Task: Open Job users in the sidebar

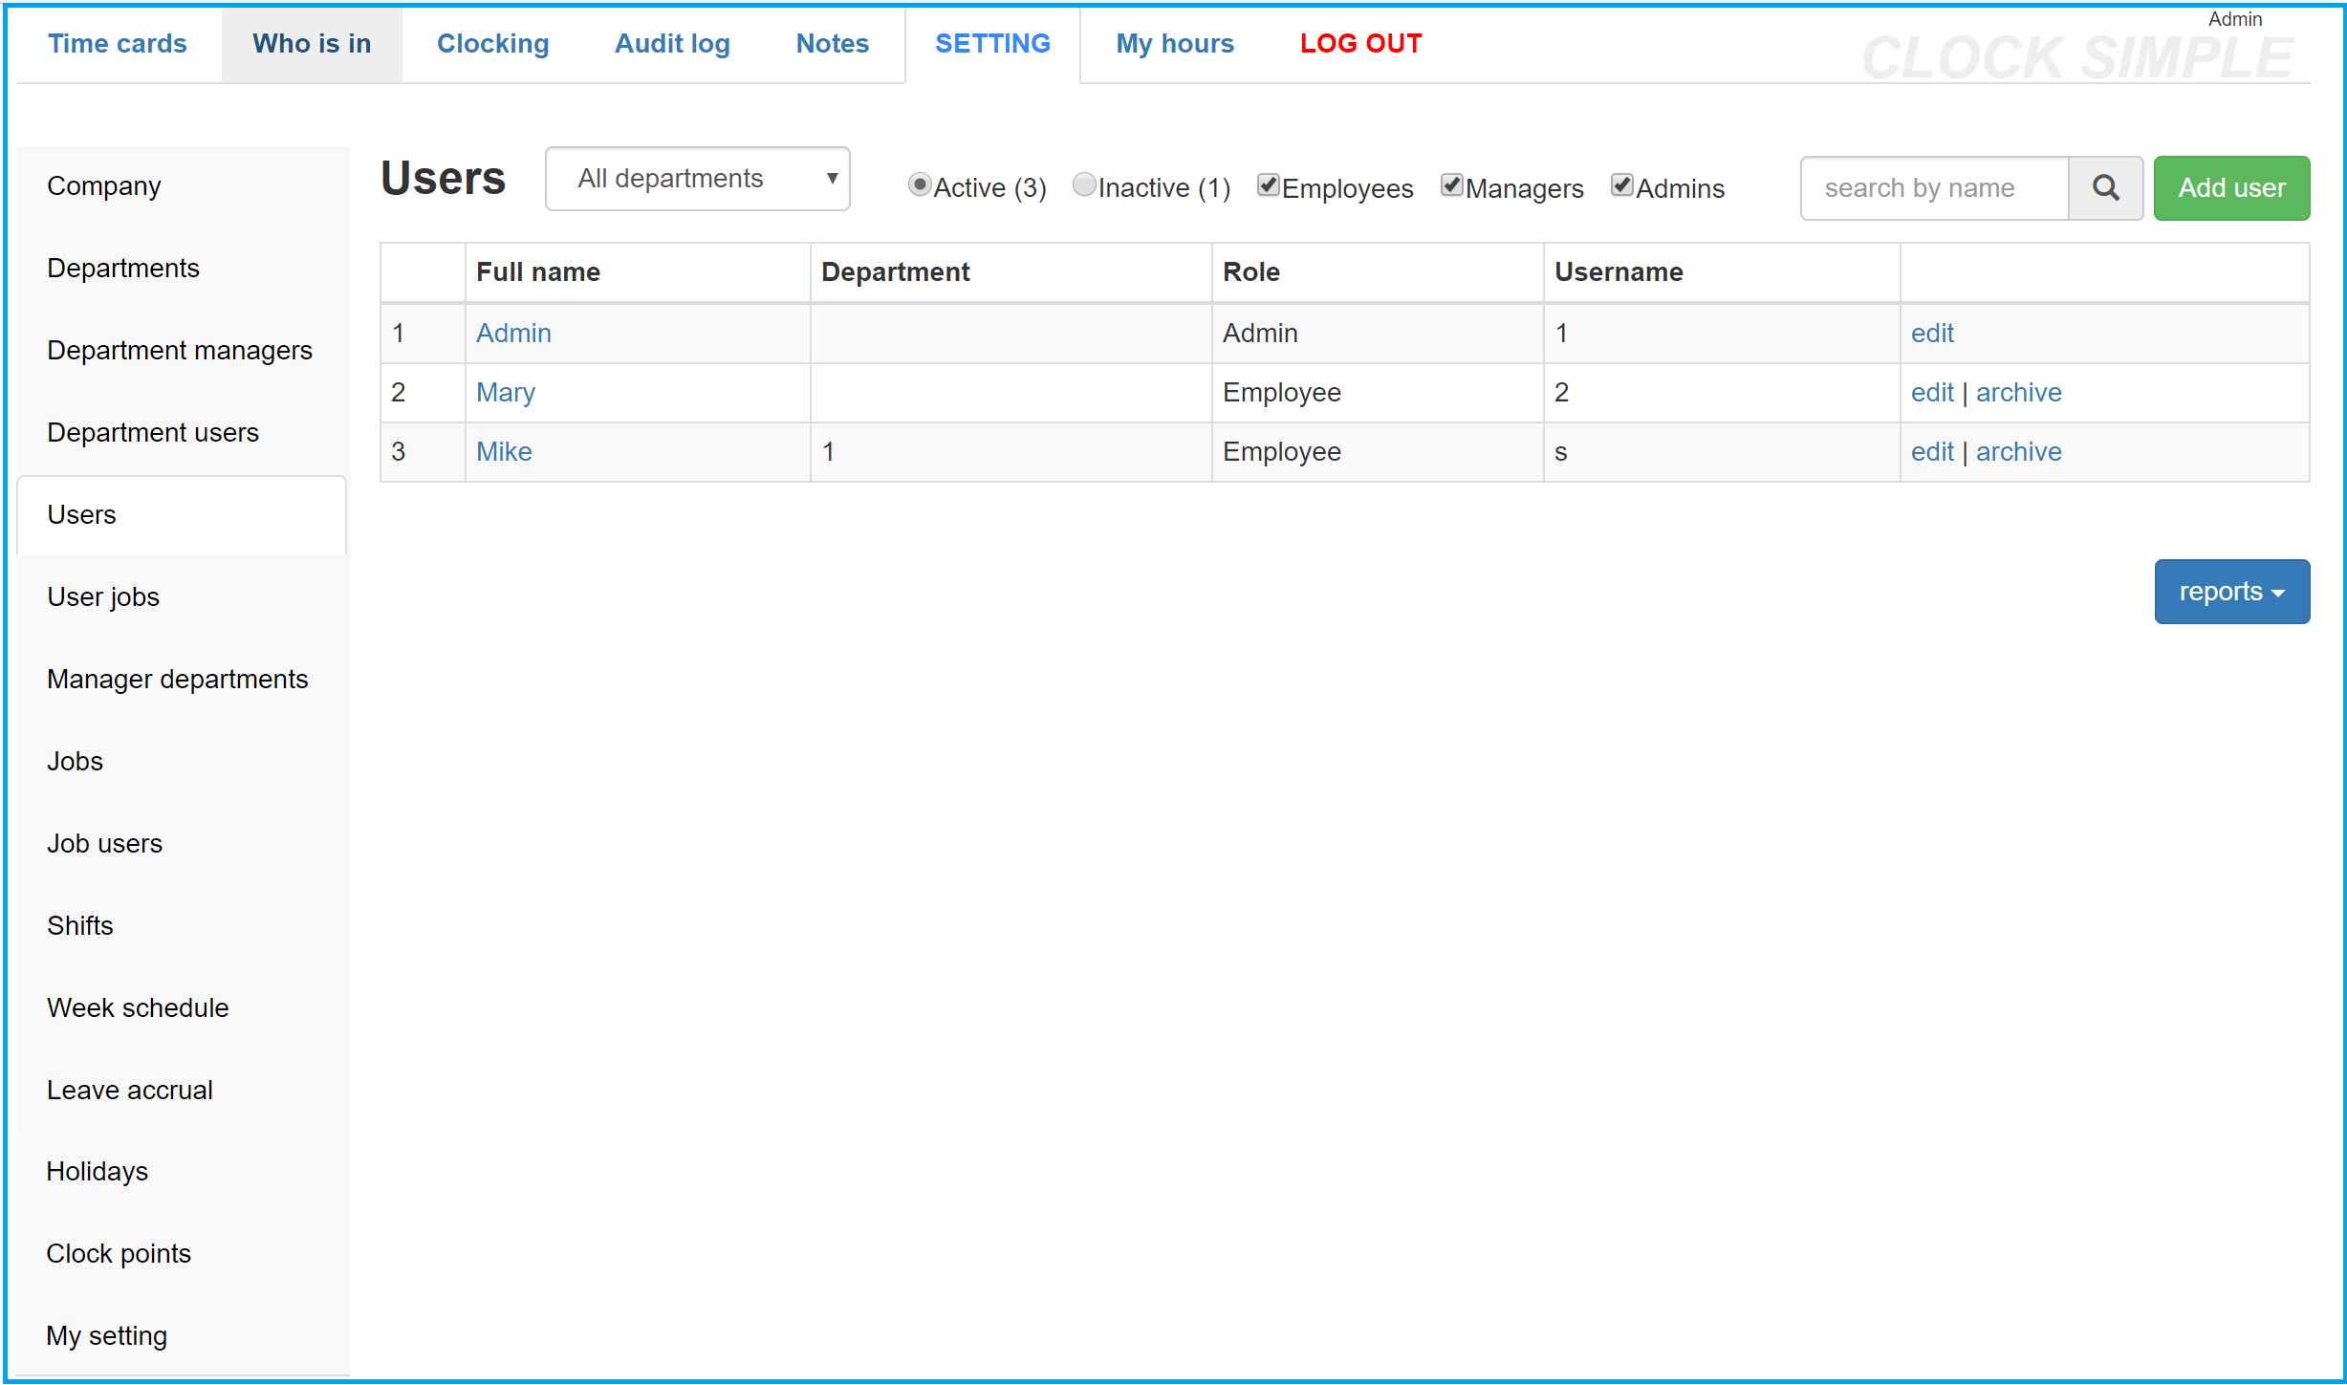Action: click(182, 844)
